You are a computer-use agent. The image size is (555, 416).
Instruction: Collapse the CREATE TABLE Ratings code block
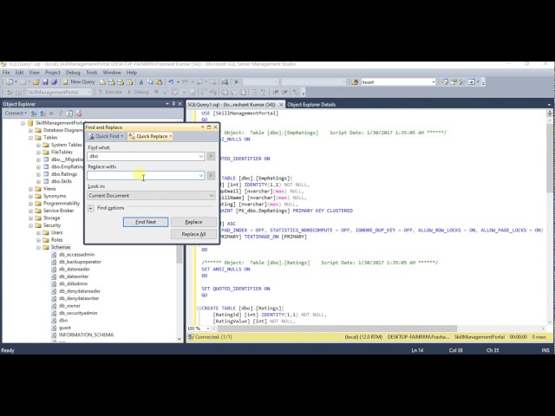pos(199,309)
